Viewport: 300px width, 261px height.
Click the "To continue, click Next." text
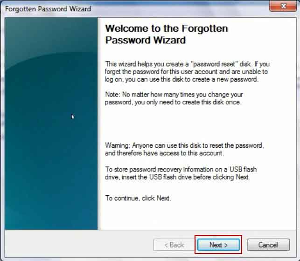(x=138, y=198)
